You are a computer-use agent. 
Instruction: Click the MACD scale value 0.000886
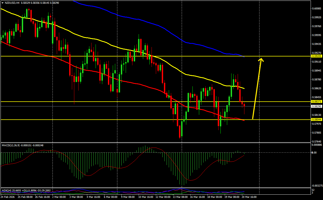(x=317, y=145)
